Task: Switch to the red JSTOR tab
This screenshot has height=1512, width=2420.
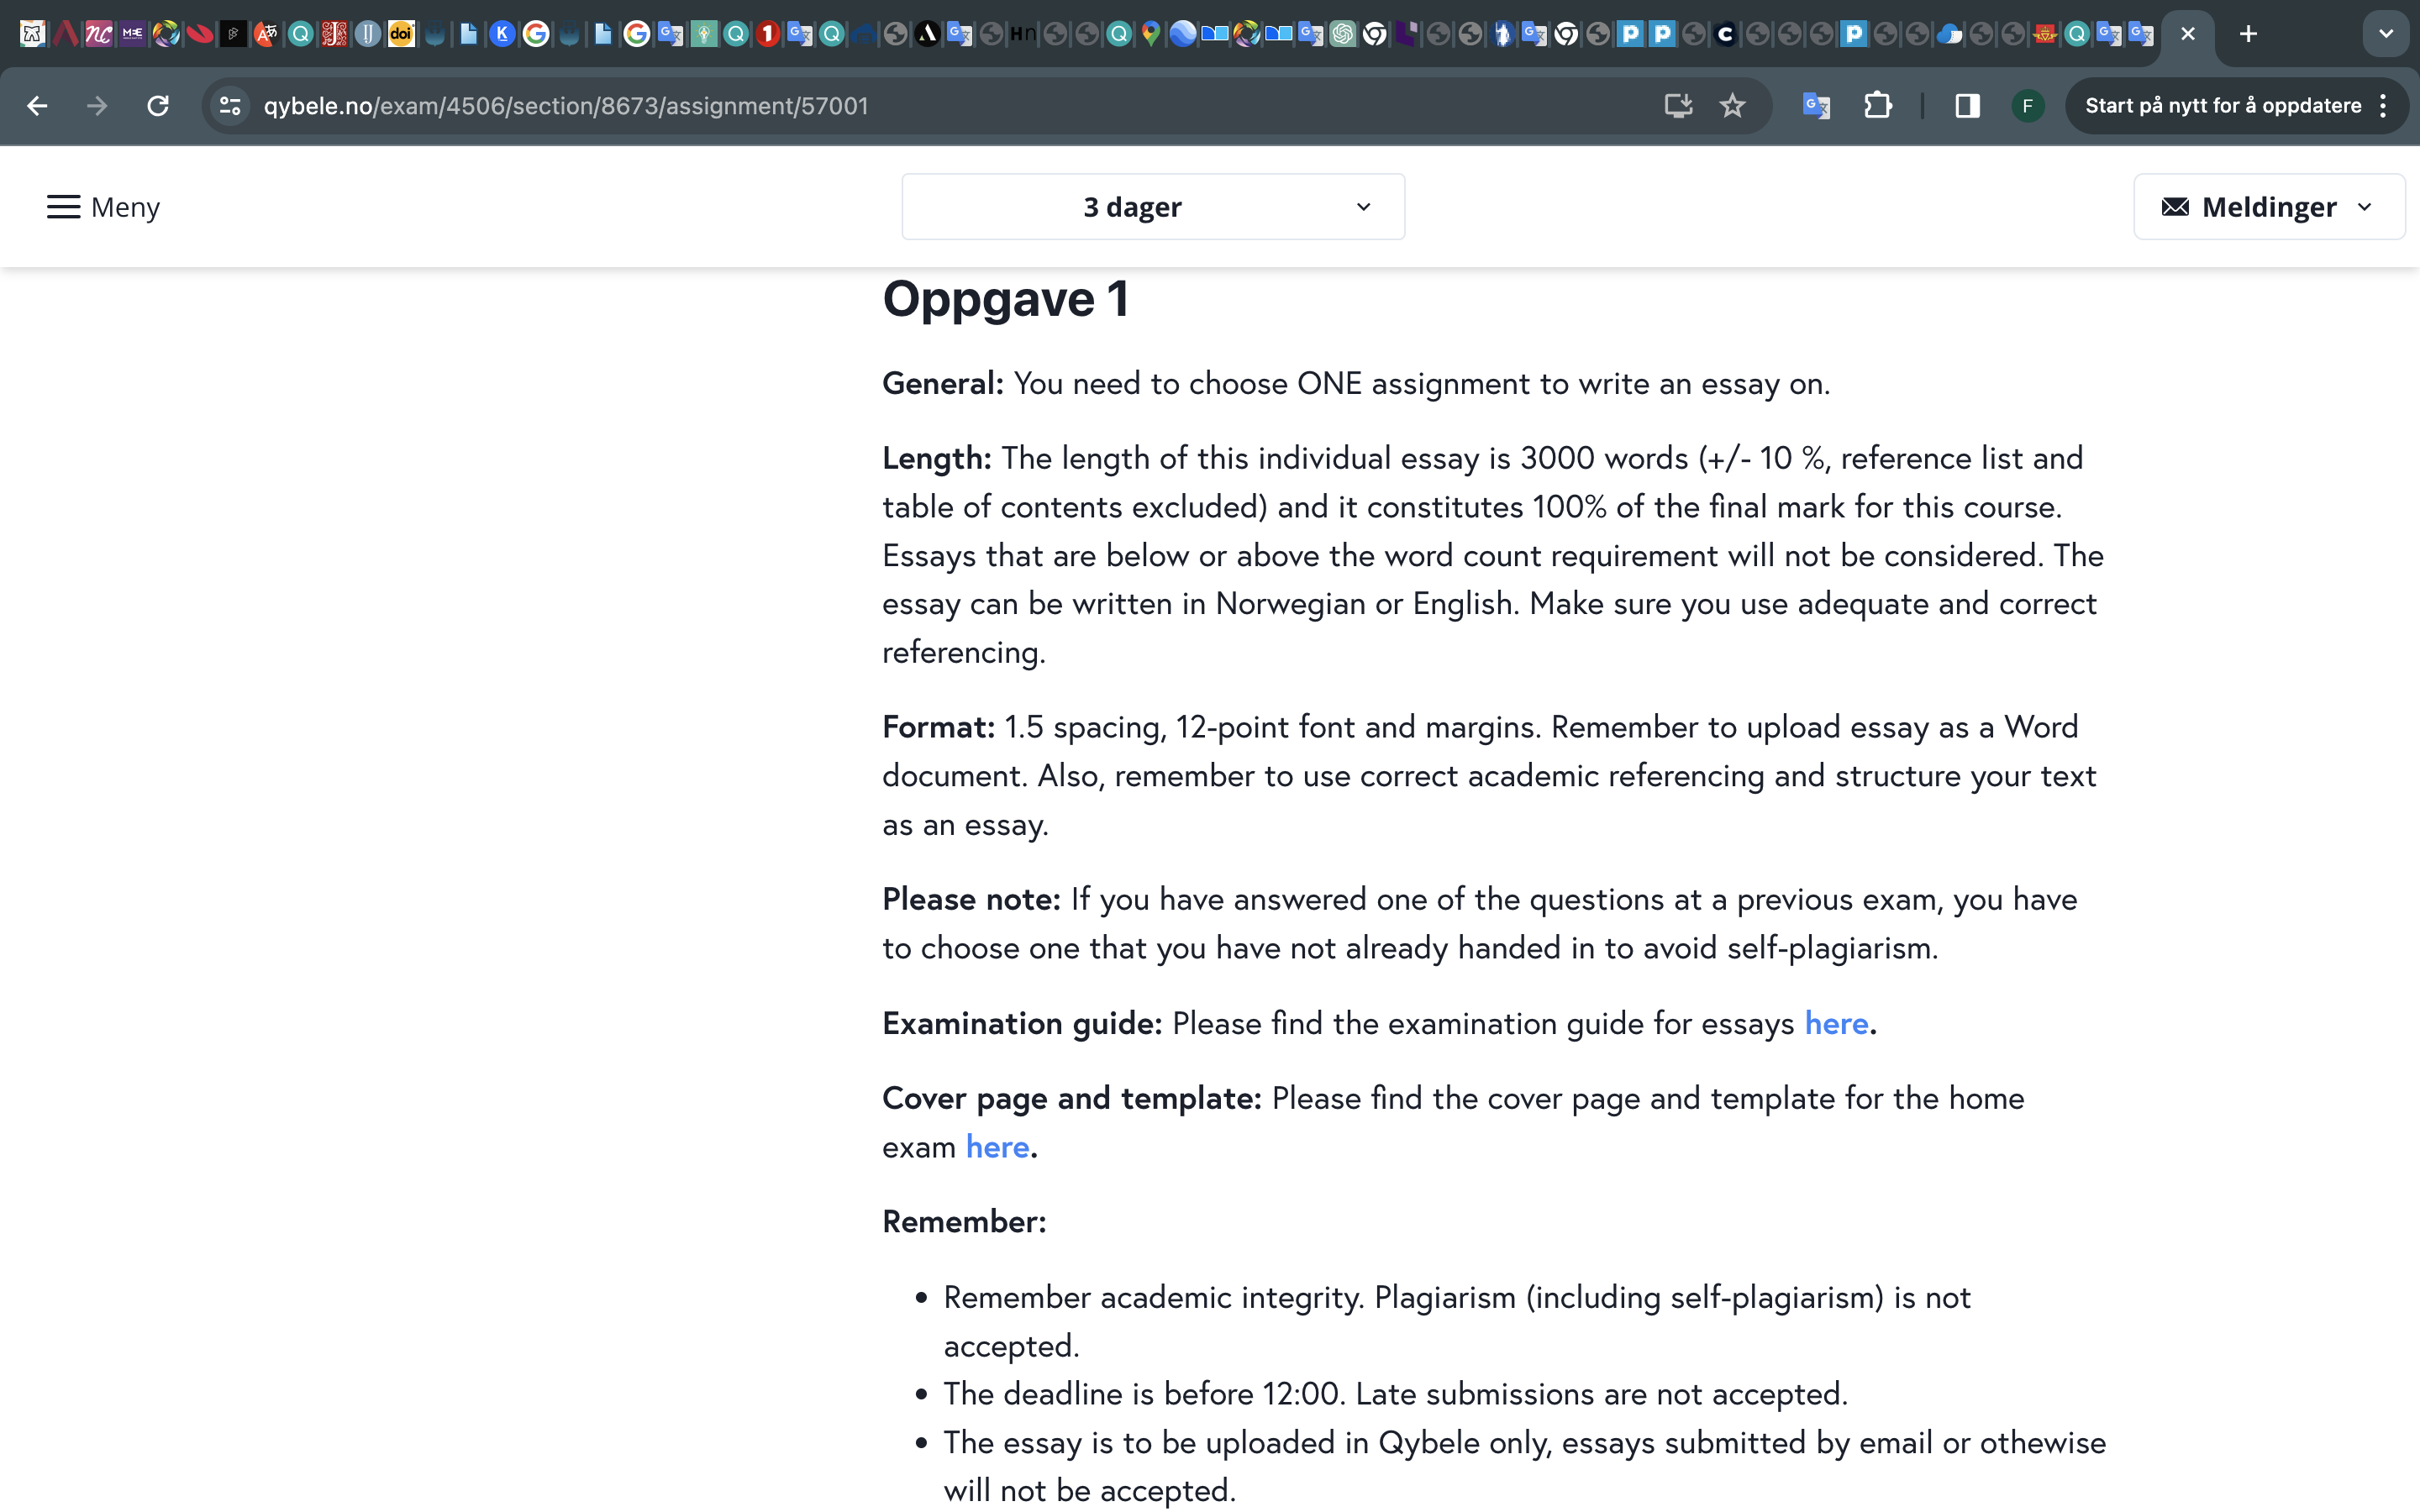Action: [x=334, y=34]
